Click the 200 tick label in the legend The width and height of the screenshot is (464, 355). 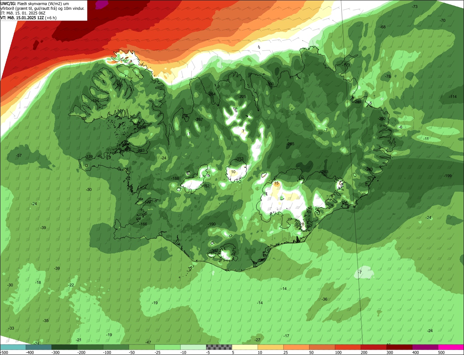point(364,352)
